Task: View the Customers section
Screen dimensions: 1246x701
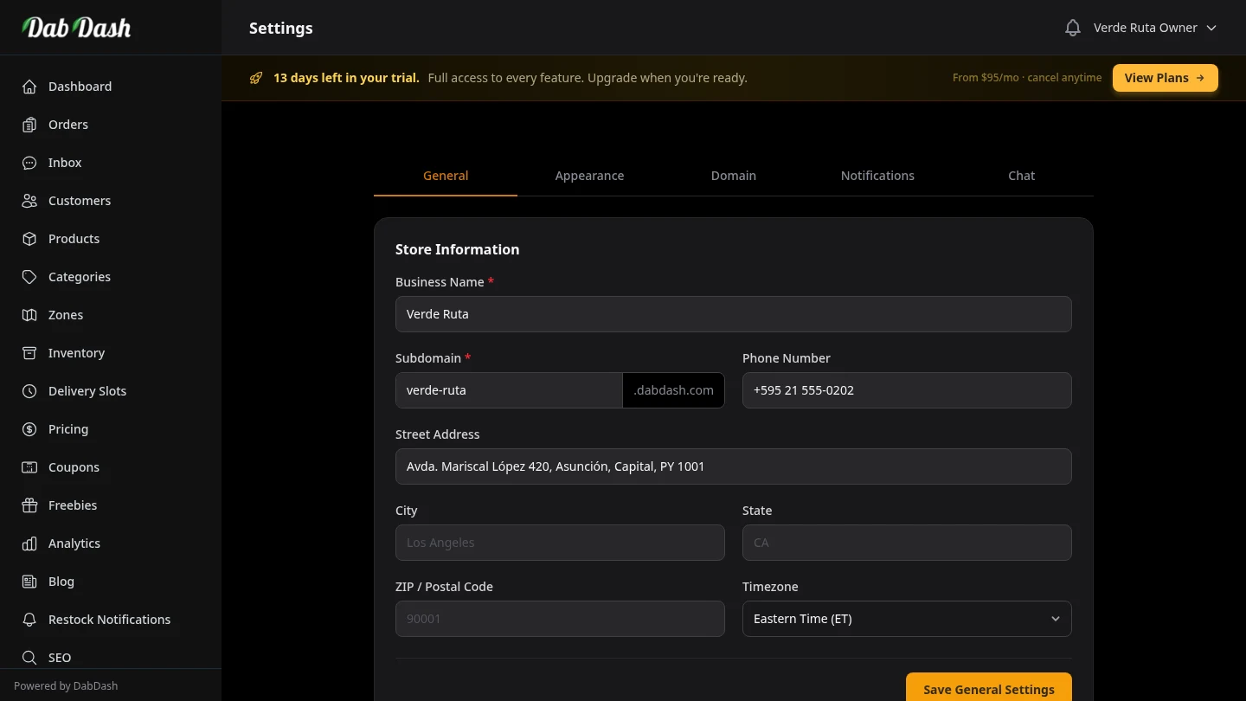Action: (x=80, y=201)
